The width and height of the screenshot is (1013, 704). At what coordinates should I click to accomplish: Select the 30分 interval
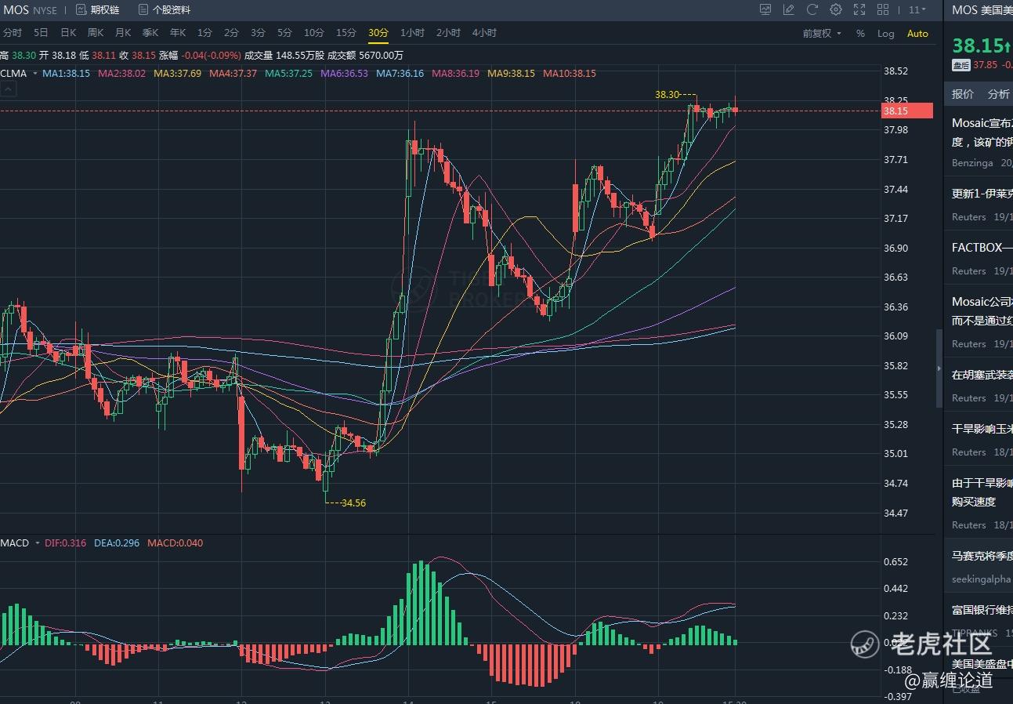(x=378, y=33)
